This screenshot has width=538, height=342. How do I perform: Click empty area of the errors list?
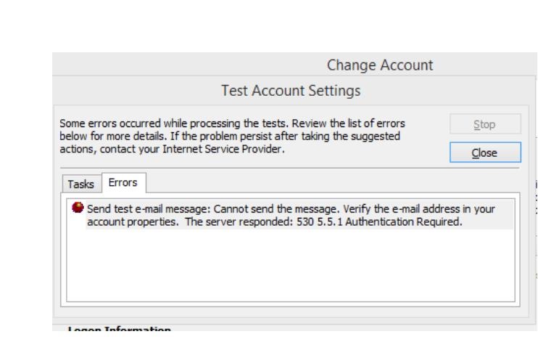290,261
